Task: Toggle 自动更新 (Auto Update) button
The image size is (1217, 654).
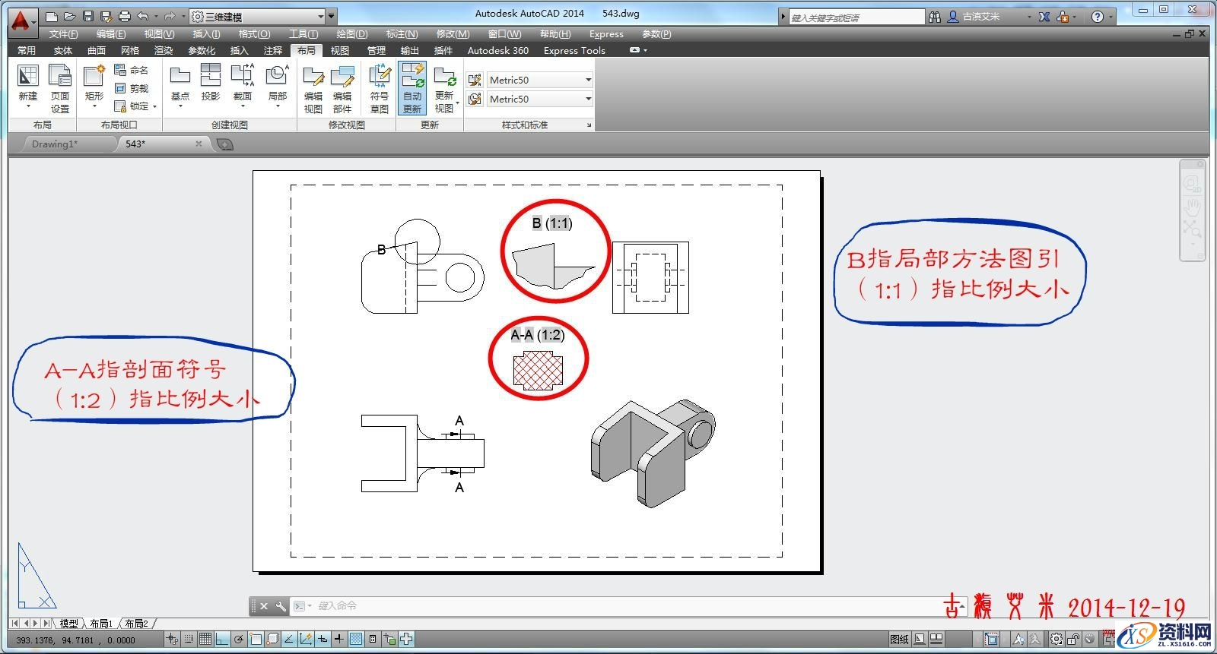Action: [x=412, y=89]
